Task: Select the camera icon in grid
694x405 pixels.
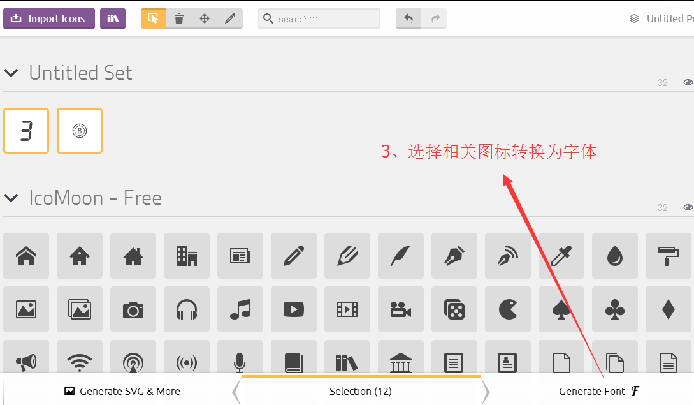Action: tap(133, 309)
